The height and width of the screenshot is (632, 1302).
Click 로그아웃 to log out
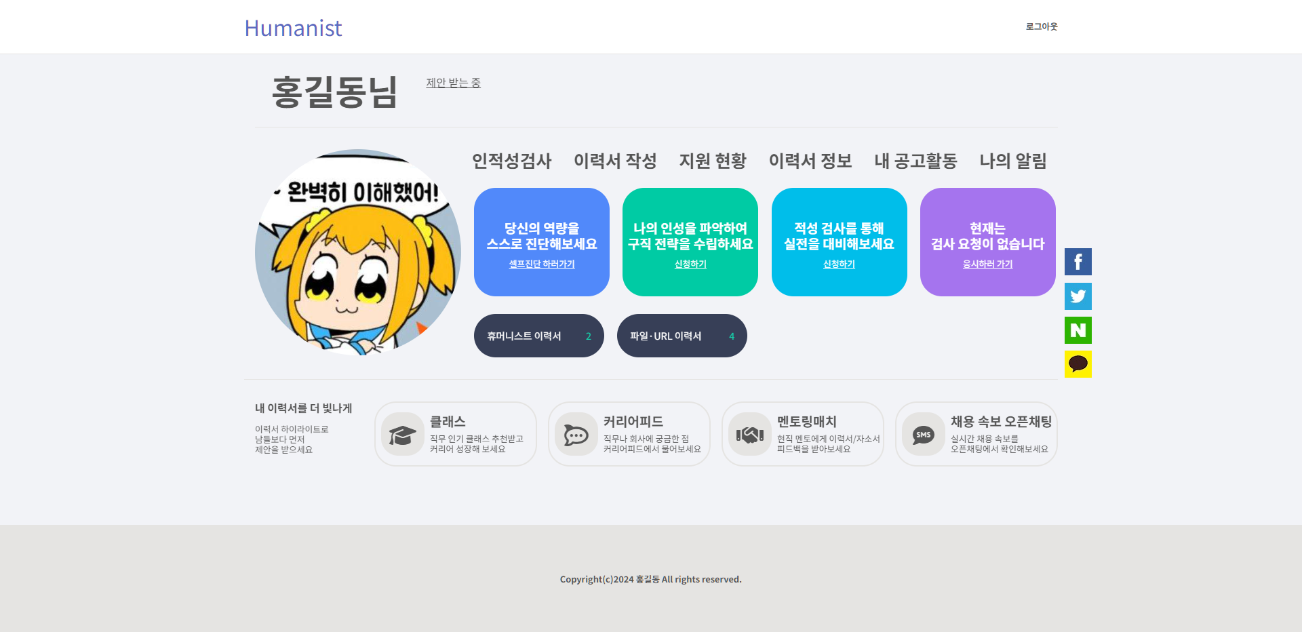point(1042,26)
